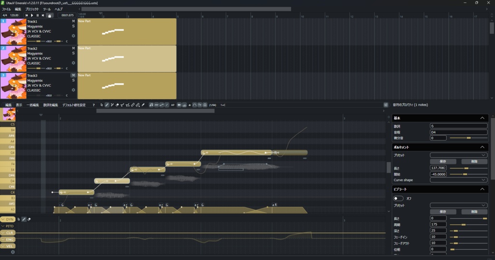Open the piano roll 表示 menu
This screenshot has width=495, height=260.
pyautogui.click(x=19, y=105)
